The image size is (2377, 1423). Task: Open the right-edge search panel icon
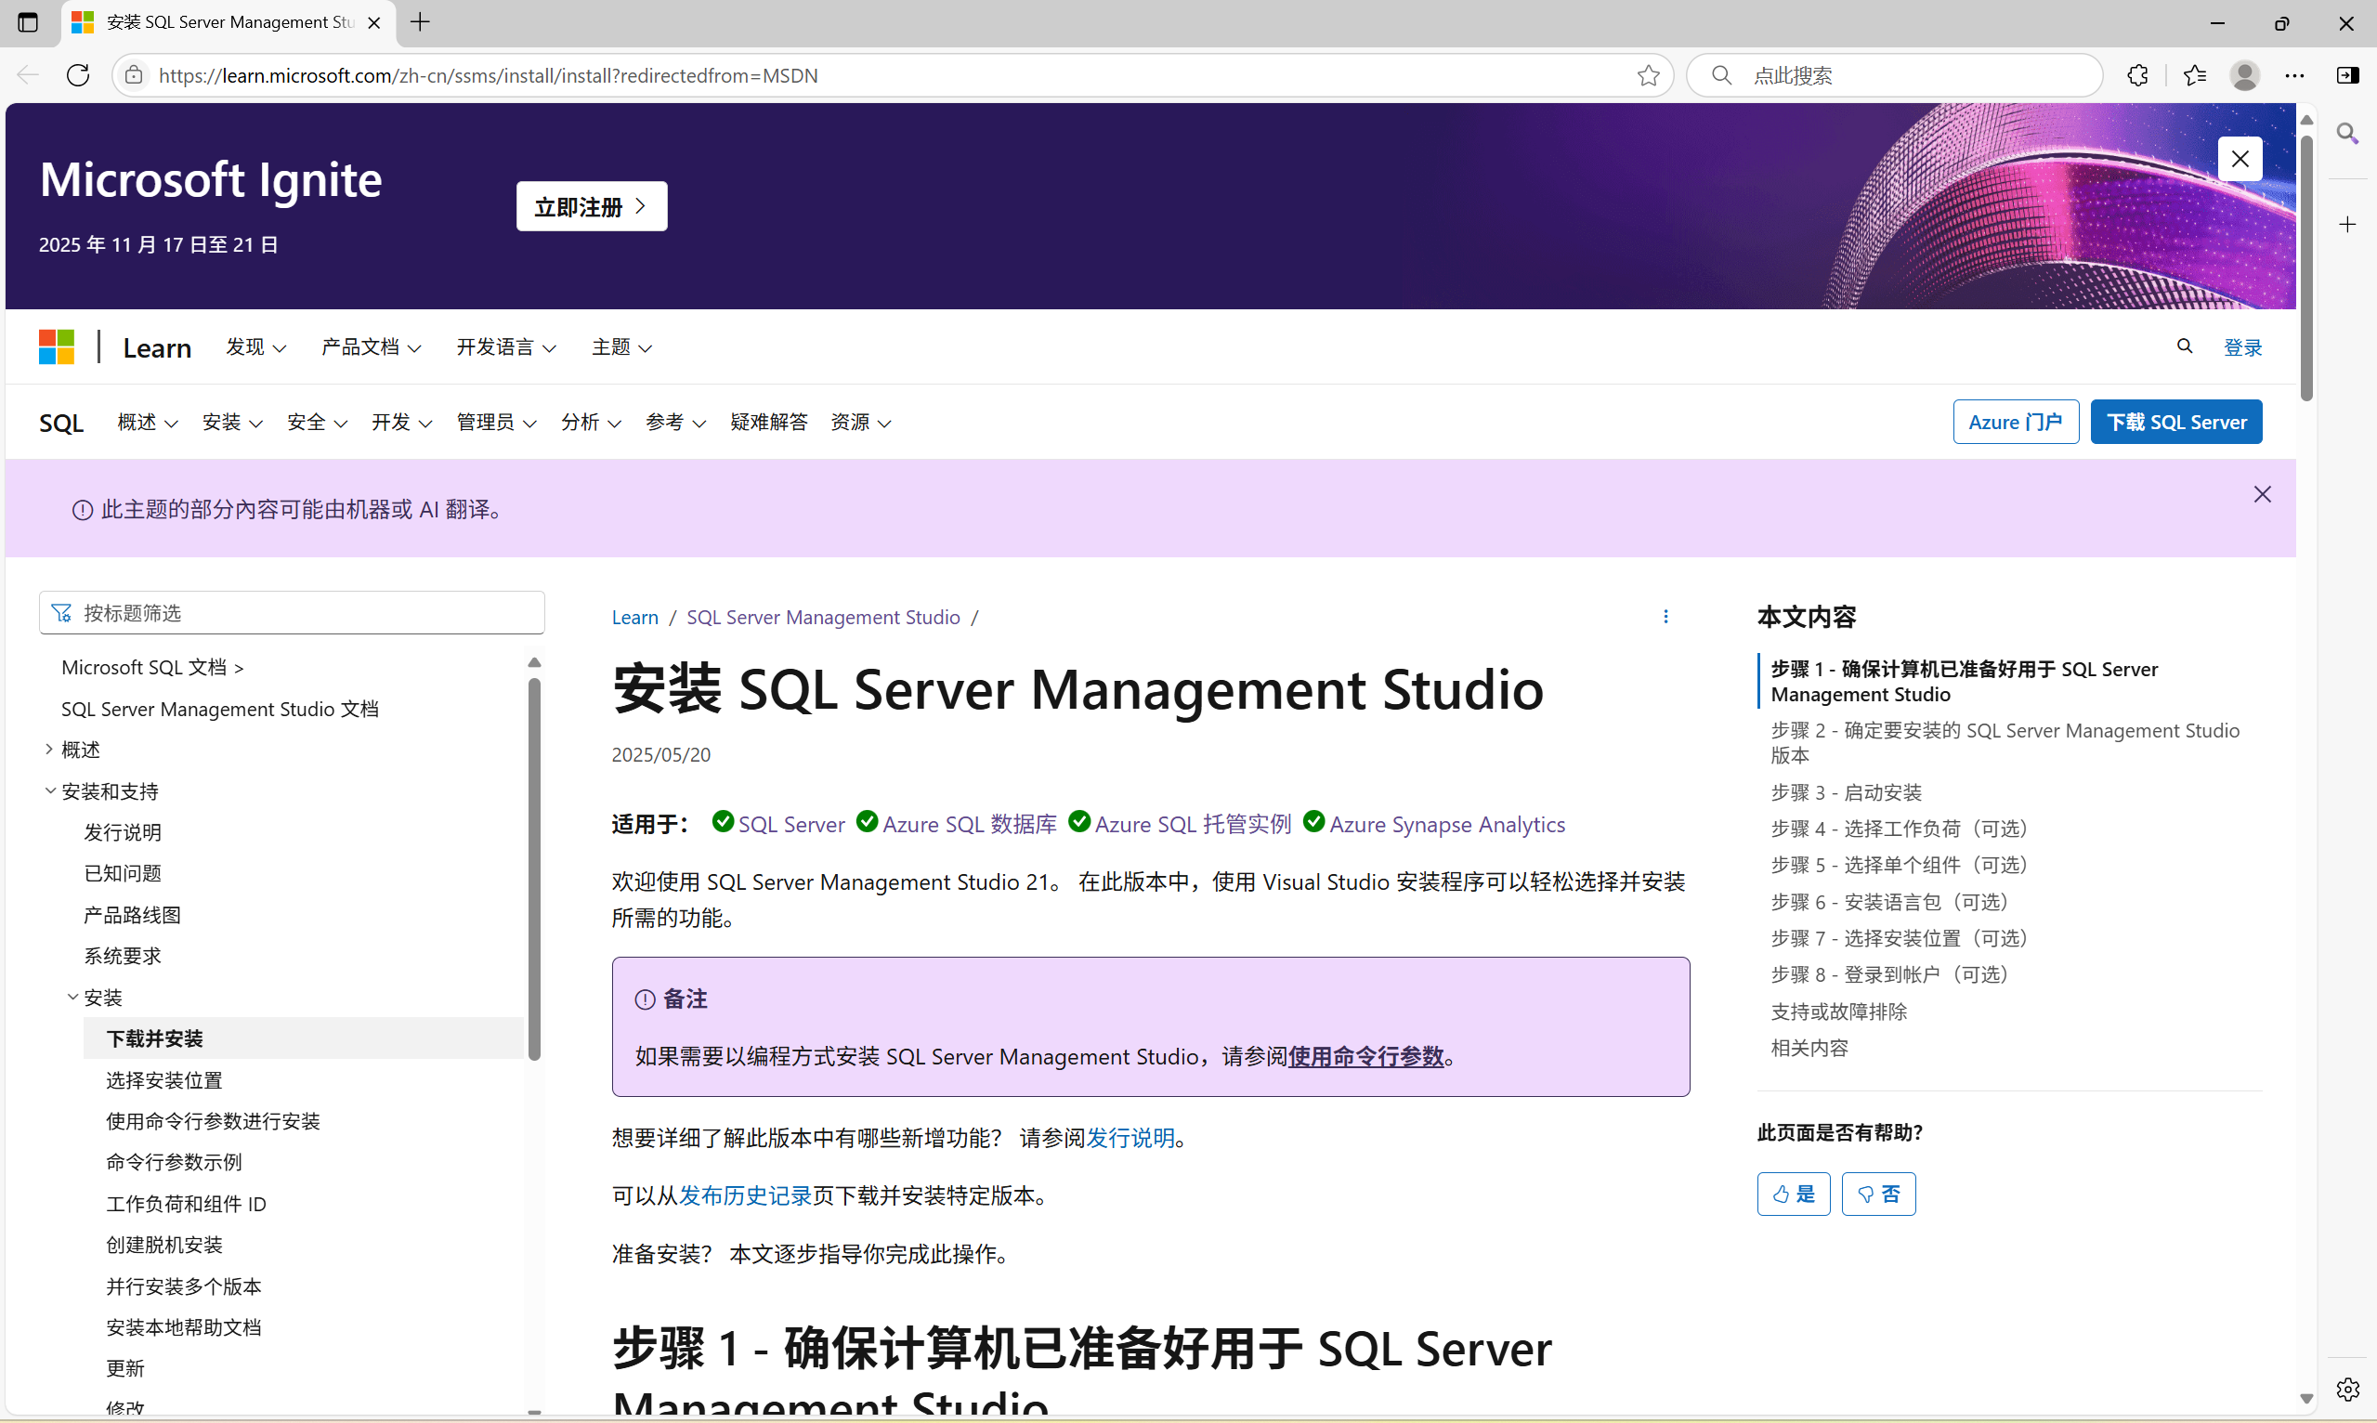[x=2348, y=133]
